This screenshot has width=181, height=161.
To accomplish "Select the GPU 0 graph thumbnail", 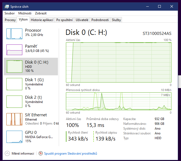I will click(x=14, y=137).
